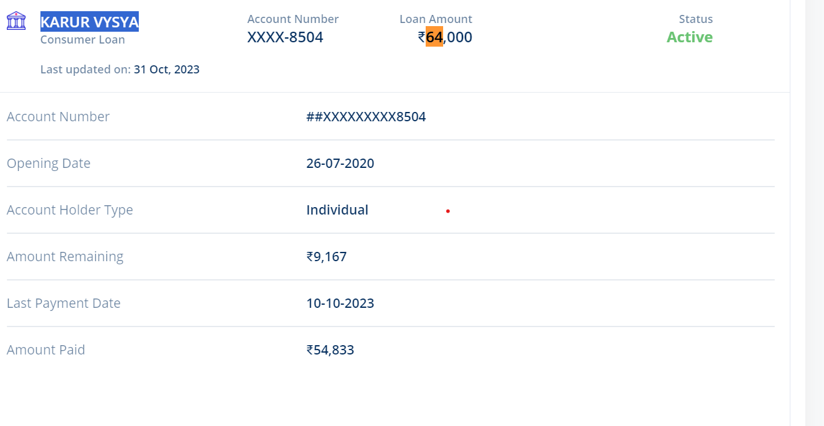Screen dimensions: 824x426
Task: Click the Account Holder Type label
Action: pyautogui.click(x=70, y=210)
